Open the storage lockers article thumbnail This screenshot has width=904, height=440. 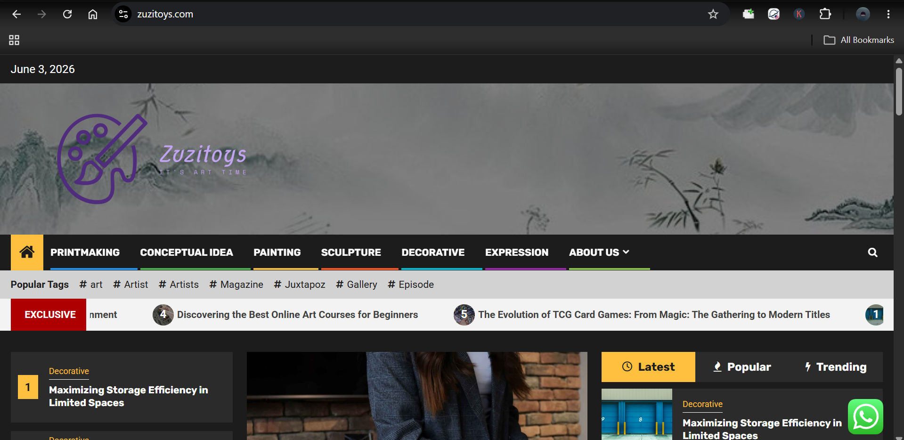coord(637,415)
